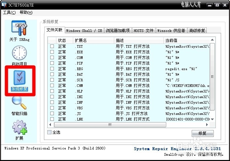Click the horizontal scroll-left arrow
Viewport: 230px width, 161px height.
[50, 125]
